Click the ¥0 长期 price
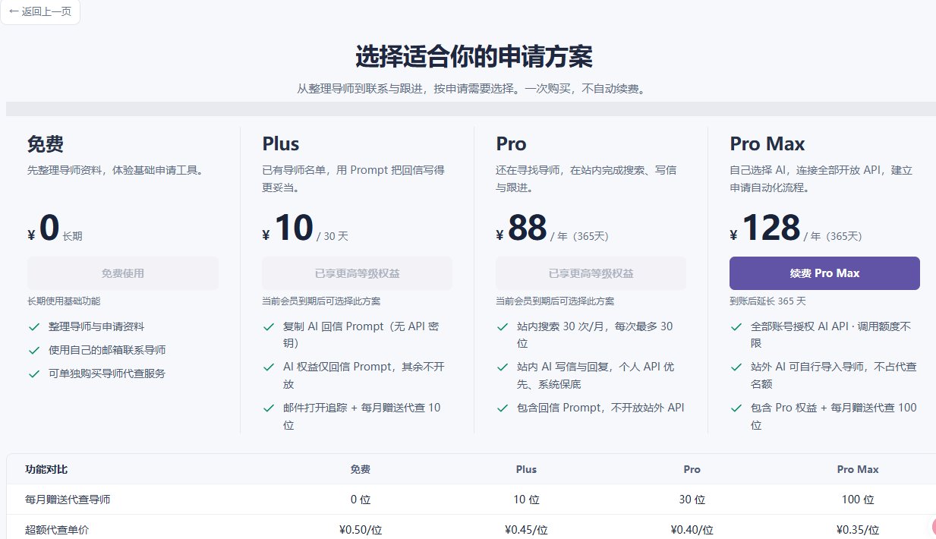Screen dimensions: 936x539 55,229
